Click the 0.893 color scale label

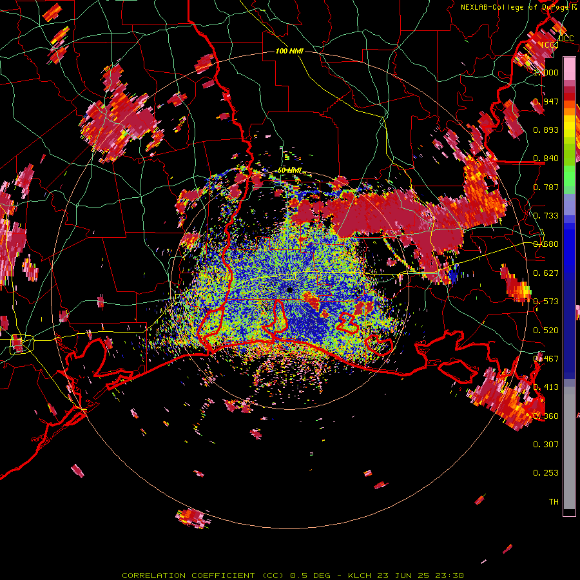click(546, 130)
